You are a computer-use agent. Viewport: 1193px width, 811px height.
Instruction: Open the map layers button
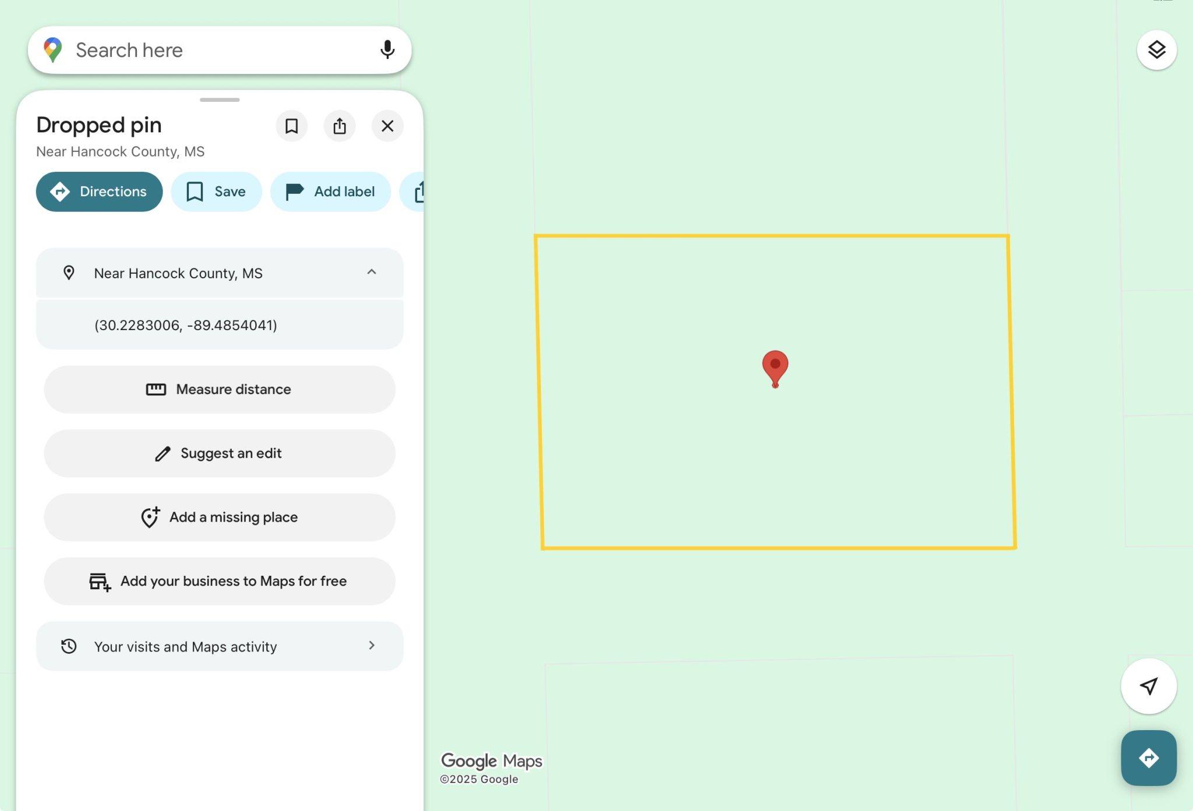click(x=1156, y=50)
